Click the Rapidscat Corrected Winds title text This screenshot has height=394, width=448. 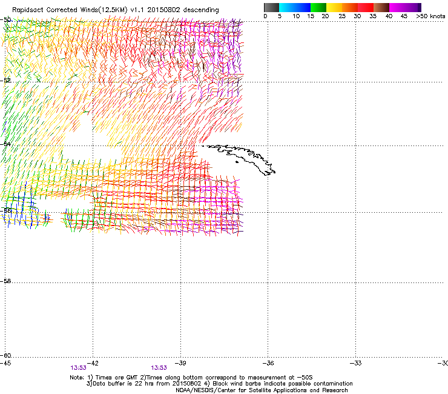[116, 10]
